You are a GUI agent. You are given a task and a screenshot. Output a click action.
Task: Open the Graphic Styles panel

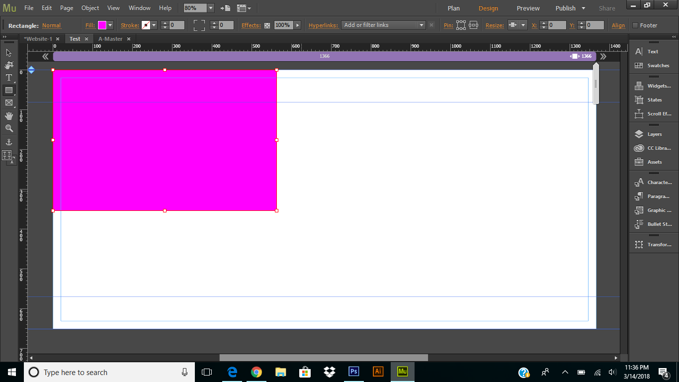pyautogui.click(x=654, y=210)
